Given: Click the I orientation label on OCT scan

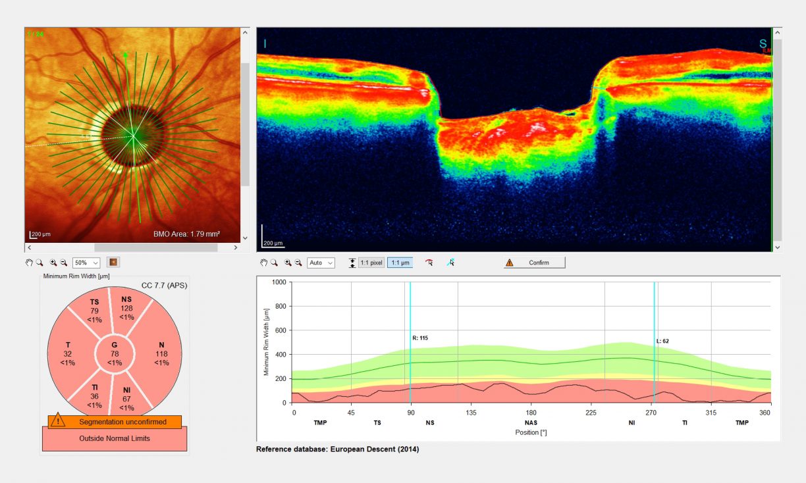Looking at the screenshot, I should coord(265,44).
